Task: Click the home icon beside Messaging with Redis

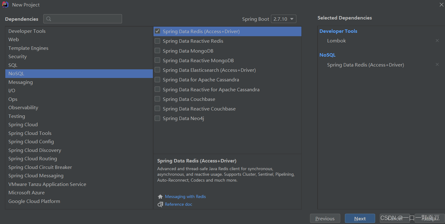Action: 160,197
